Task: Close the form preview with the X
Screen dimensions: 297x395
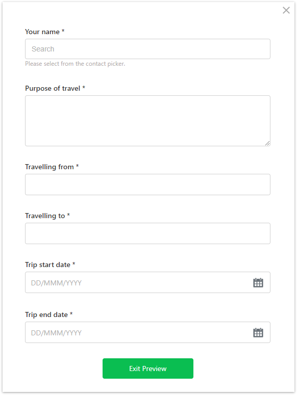Action: pyautogui.click(x=286, y=10)
